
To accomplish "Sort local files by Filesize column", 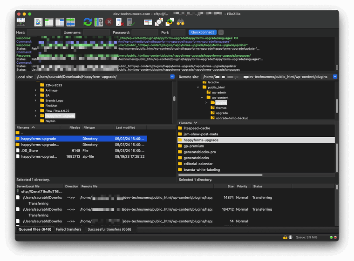I will pos(75,127).
